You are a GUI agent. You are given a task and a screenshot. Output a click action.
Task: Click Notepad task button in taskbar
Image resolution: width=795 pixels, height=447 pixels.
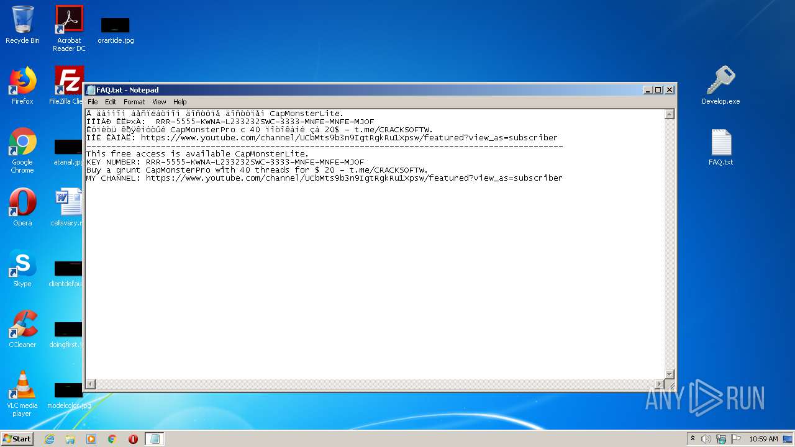tap(155, 439)
